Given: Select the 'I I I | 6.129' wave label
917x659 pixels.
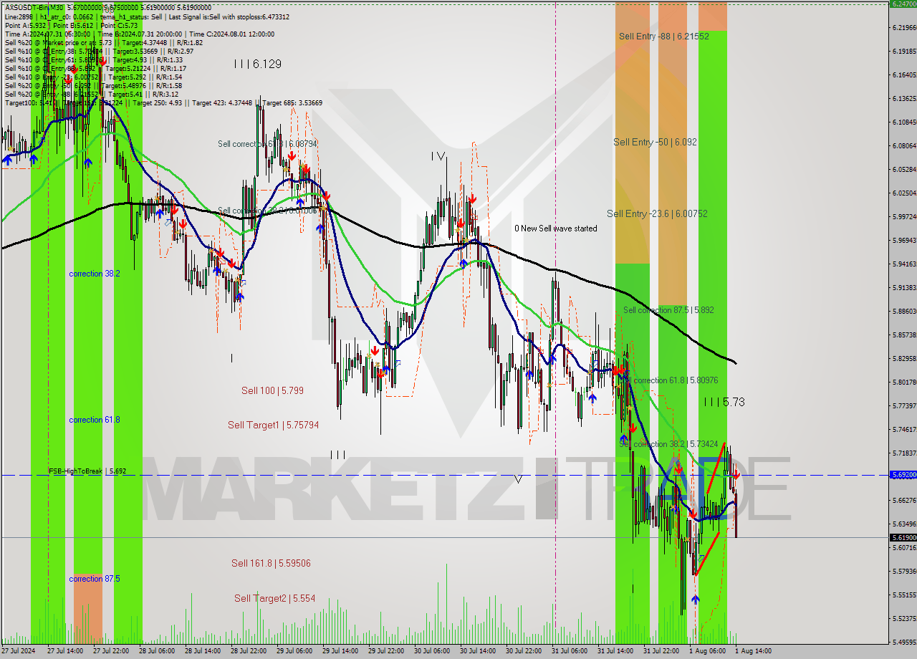Looking at the screenshot, I should tap(257, 64).
